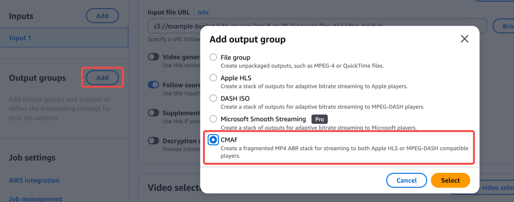Add a new output group
The height and width of the screenshot is (202, 514).
[102, 78]
